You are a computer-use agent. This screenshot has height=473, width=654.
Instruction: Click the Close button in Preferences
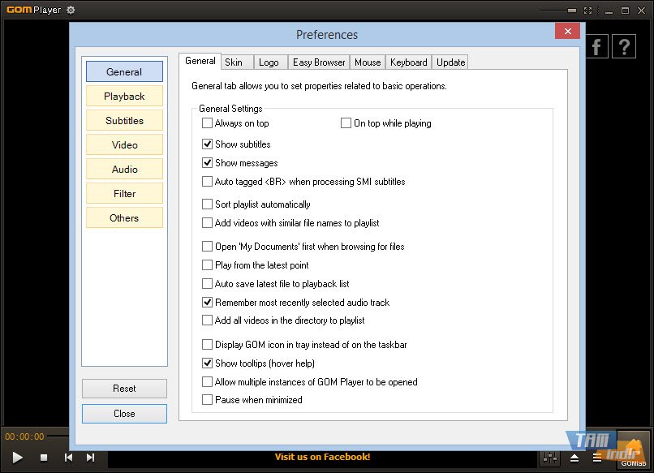click(x=124, y=413)
